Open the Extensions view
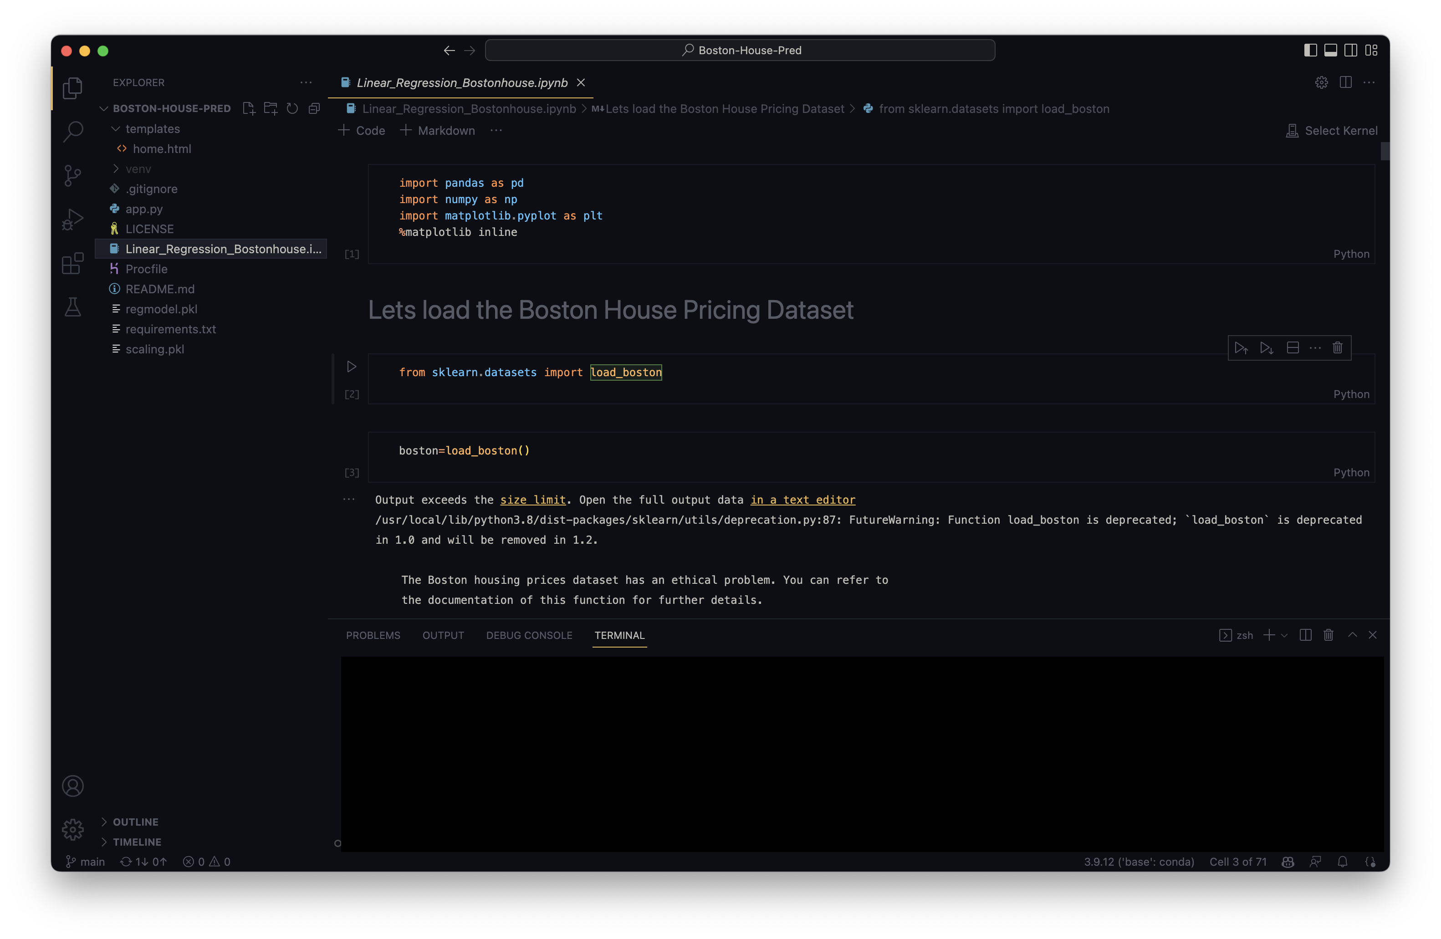Viewport: 1441px width, 939px height. 73,264
